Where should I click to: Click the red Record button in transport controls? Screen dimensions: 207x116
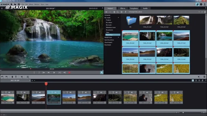point(69,73)
